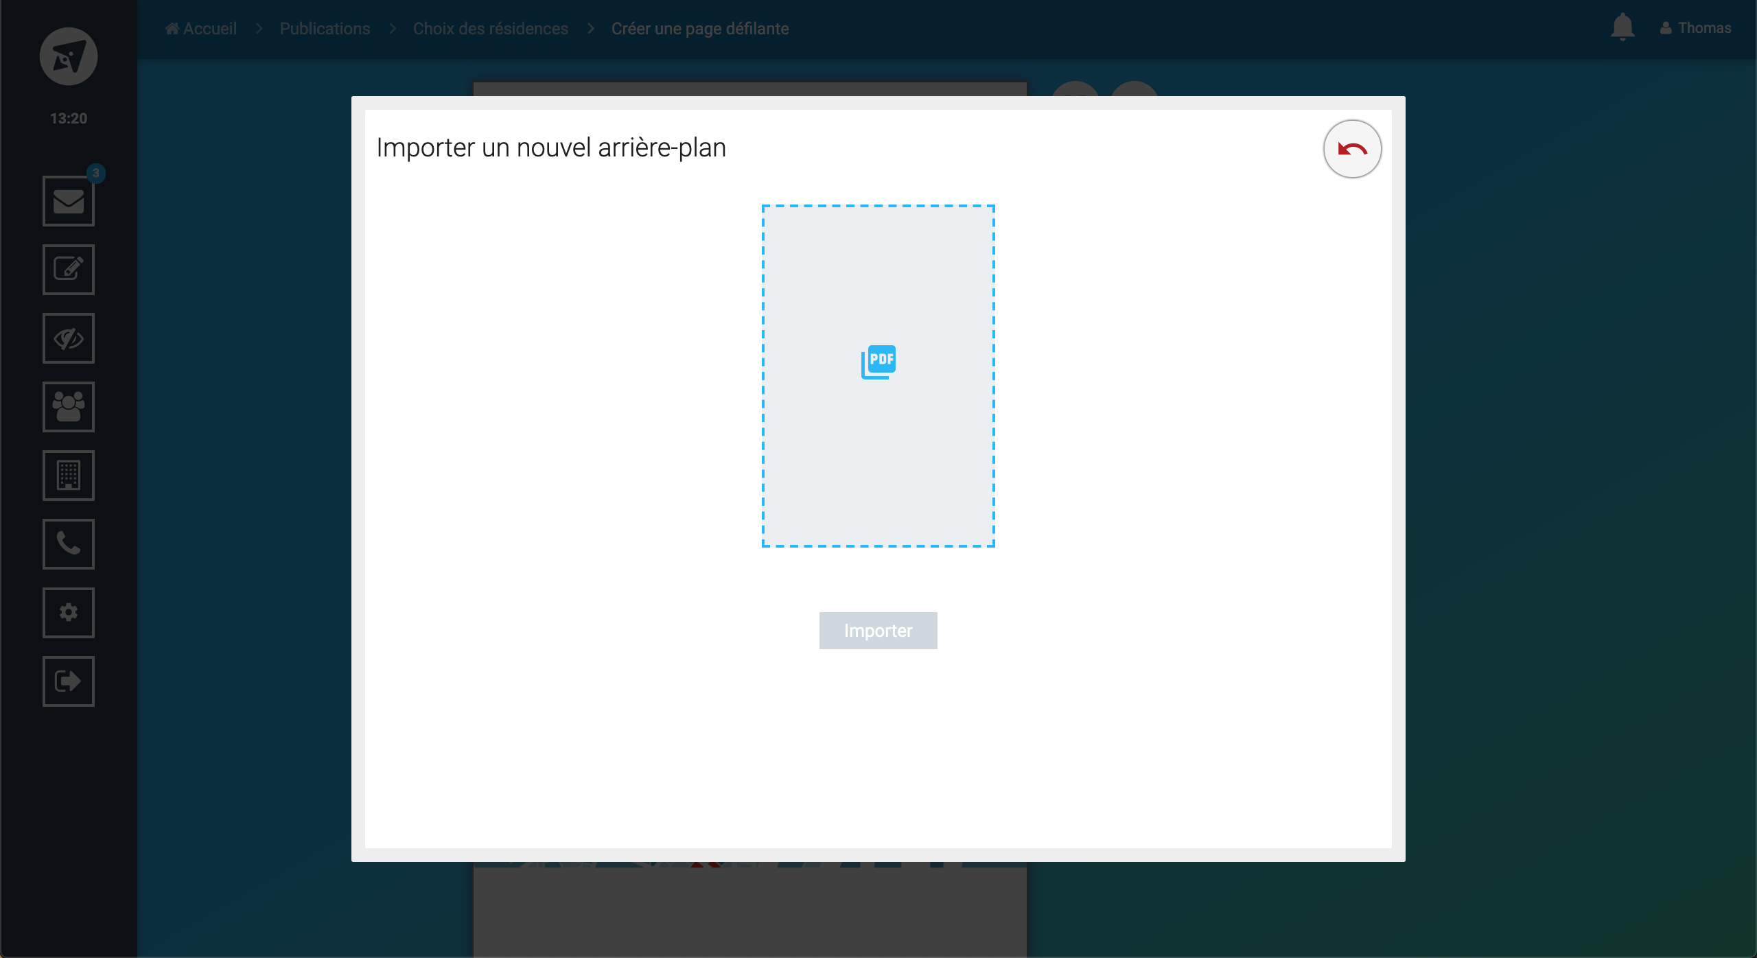Click the logout arrow sidebar icon
The height and width of the screenshot is (958, 1757).
click(69, 681)
